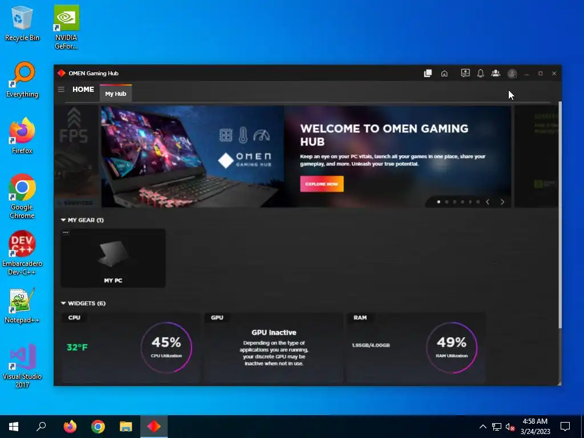
Task: Select the Embarcadero Dev-C++ desktop shortcut
Action: [22, 253]
